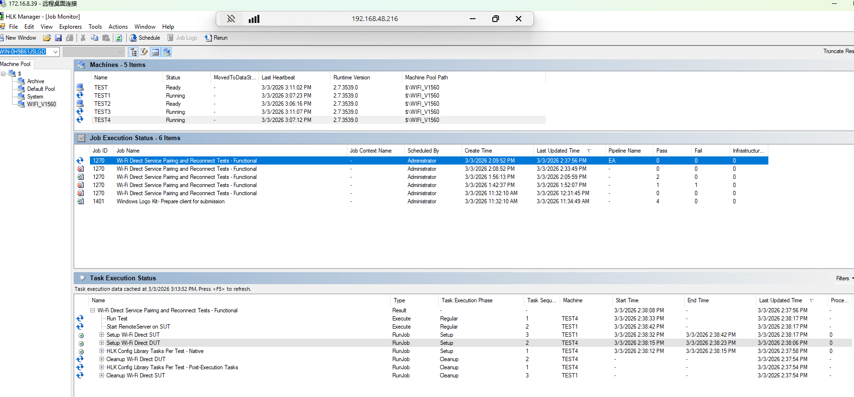Click the greyed-out combo box beside controller name

94,52
